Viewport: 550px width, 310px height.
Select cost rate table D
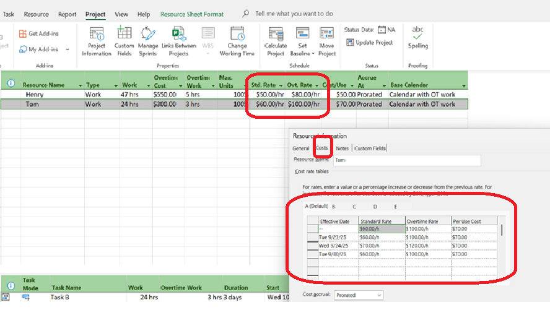[375, 207]
